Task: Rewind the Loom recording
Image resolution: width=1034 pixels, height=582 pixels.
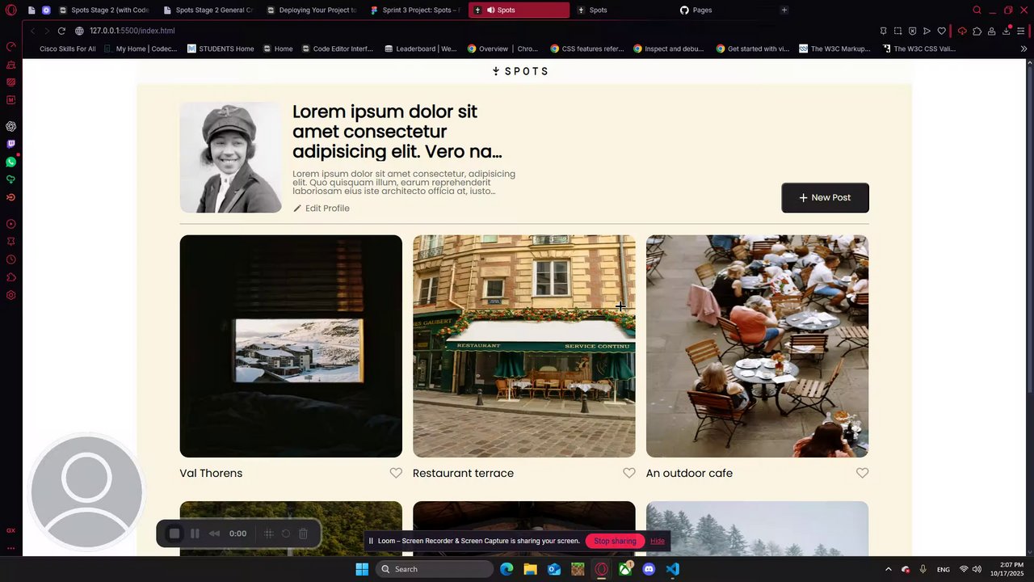Action: [x=214, y=533]
